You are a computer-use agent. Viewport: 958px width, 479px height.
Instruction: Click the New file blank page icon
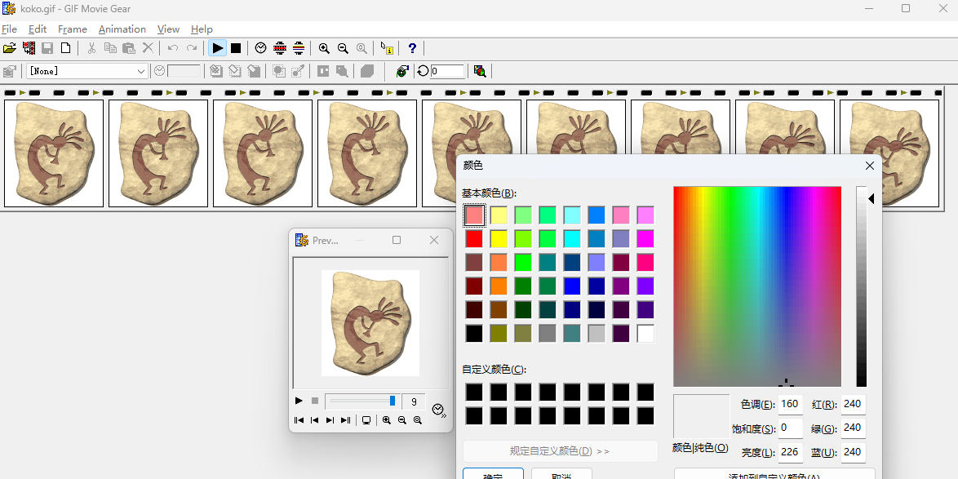tap(66, 49)
